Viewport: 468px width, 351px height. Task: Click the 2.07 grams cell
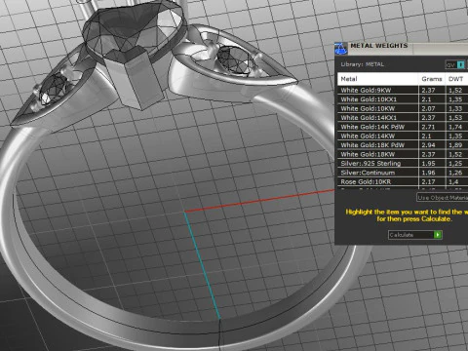(x=432, y=108)
